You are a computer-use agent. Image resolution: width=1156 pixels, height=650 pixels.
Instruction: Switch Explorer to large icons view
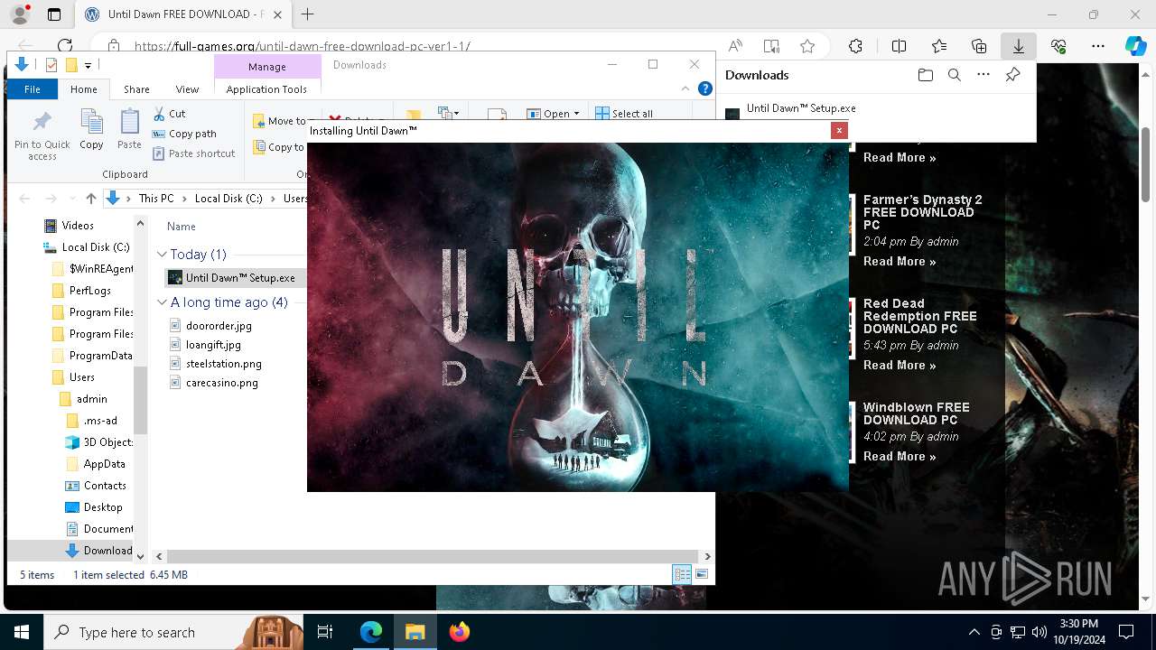[702, 574]
